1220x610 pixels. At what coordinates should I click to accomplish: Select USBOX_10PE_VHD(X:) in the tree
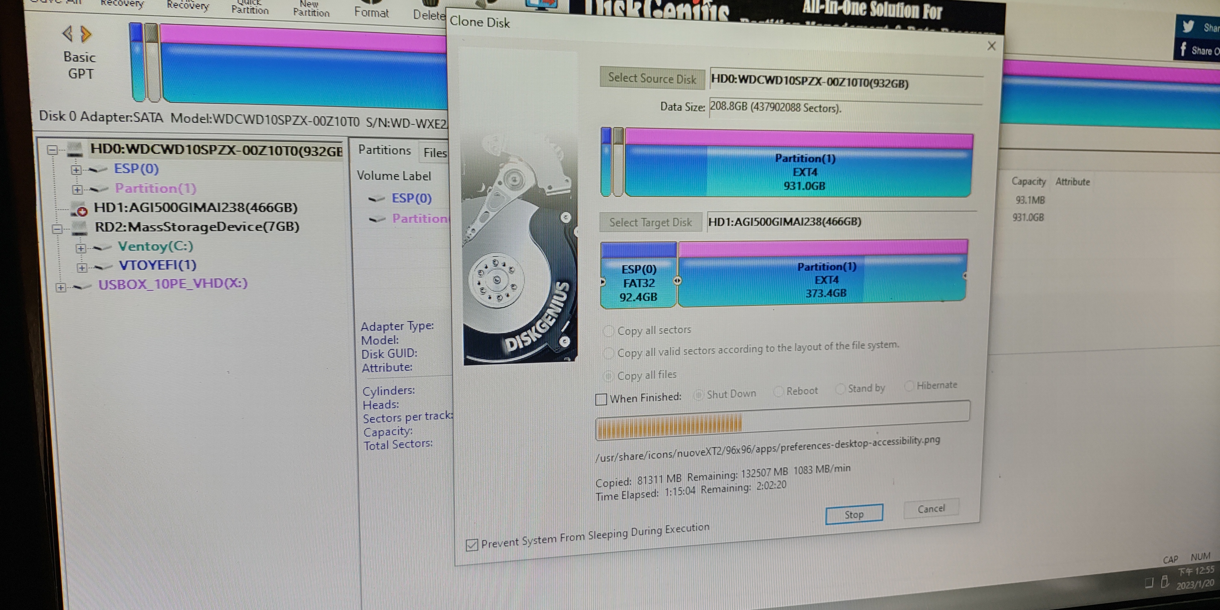(173, 284)
